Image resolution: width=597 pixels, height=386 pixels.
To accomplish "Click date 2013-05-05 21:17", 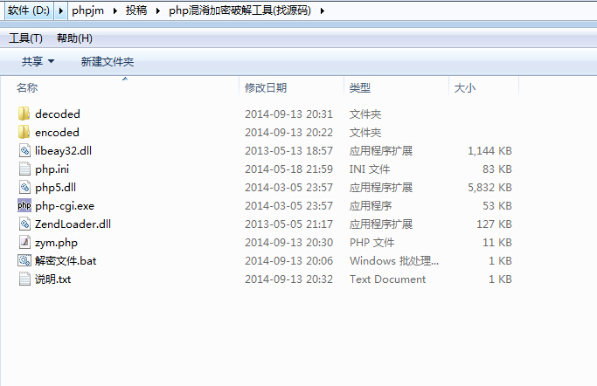I will [x=288, y=224].
